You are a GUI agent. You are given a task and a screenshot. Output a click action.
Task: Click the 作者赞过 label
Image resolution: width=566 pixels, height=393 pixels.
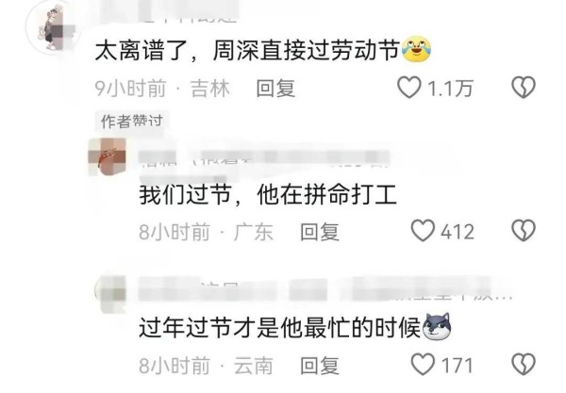click(132, 121)
